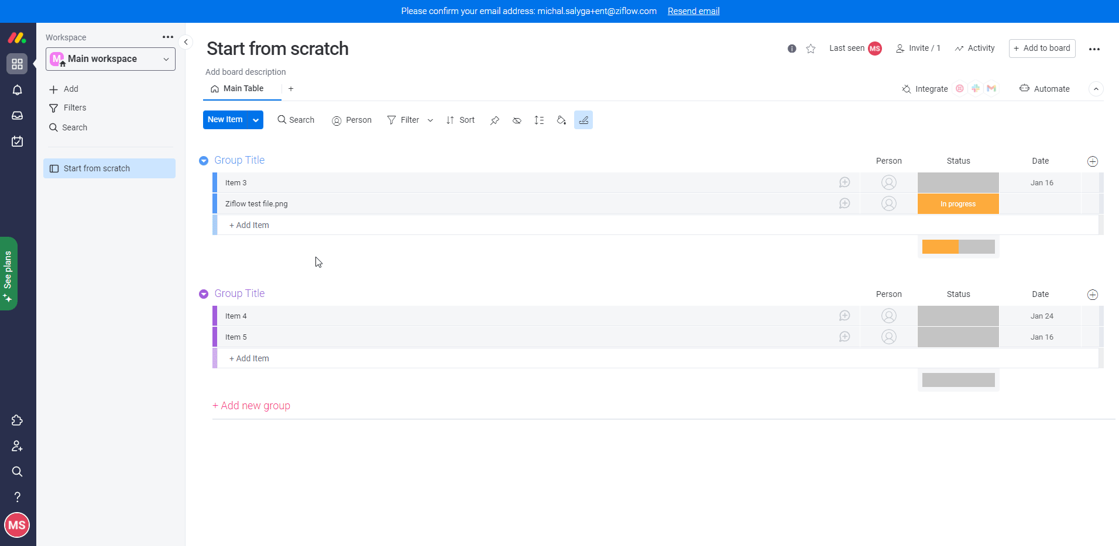Viewport: 1119px width, 546px height.
Task: Click the Resend email link
Action: pos(694,11)
